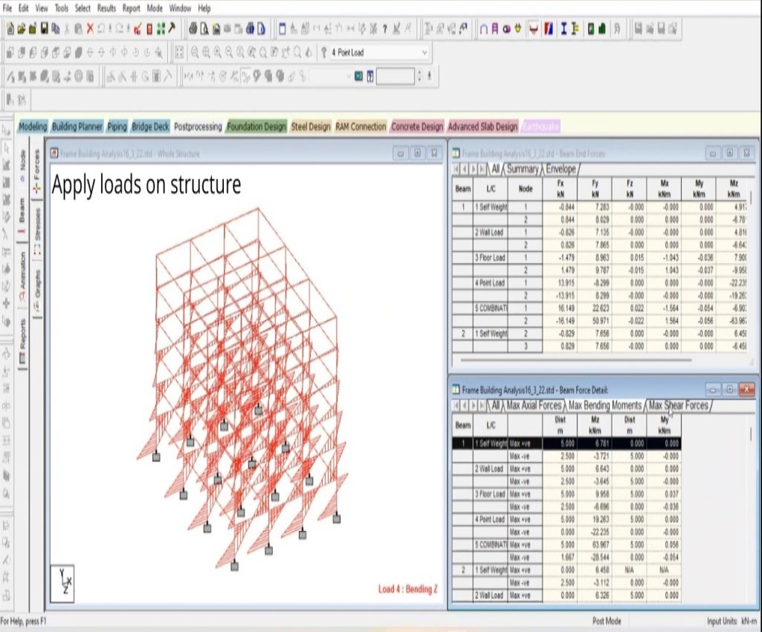Image resolution: width=762 pixels, height=632 pixels.
Task: Switch to the Concrete Design tab
Action: (417, 126)
